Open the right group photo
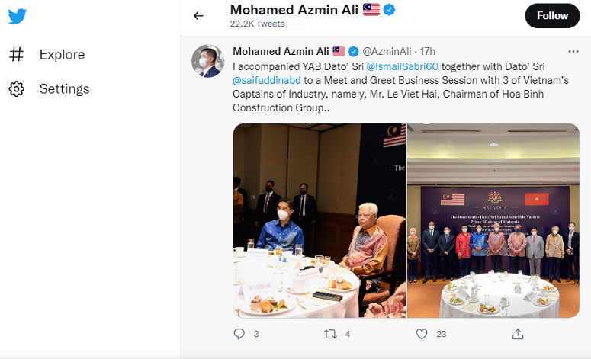The image size is (591, 359). (x=493, y=221)
